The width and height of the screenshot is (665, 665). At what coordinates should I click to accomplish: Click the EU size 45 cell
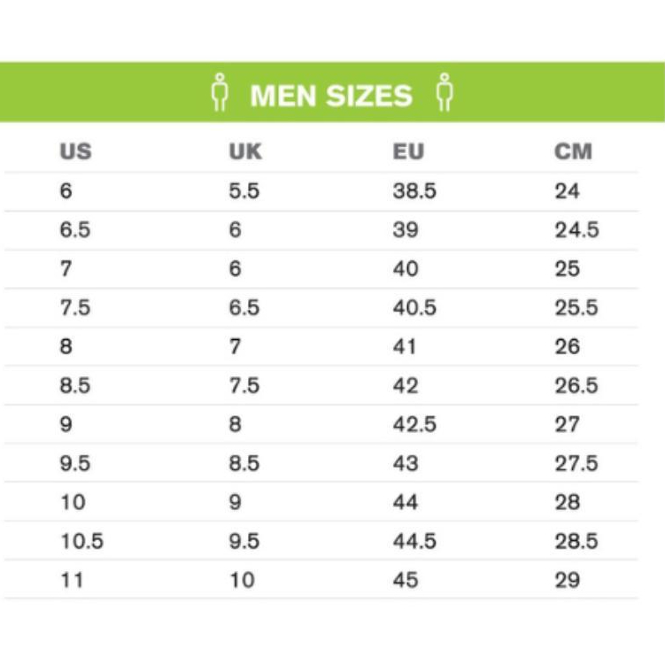pos(406,580)
